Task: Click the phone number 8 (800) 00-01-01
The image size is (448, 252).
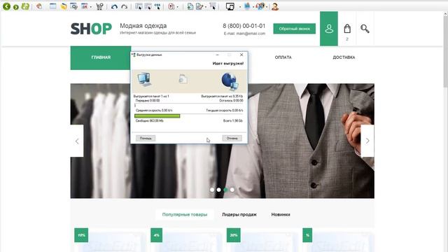Action: (x=244, y=26)
